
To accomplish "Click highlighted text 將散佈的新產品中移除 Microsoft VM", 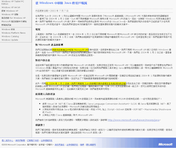I will click(x=70, y=50).
